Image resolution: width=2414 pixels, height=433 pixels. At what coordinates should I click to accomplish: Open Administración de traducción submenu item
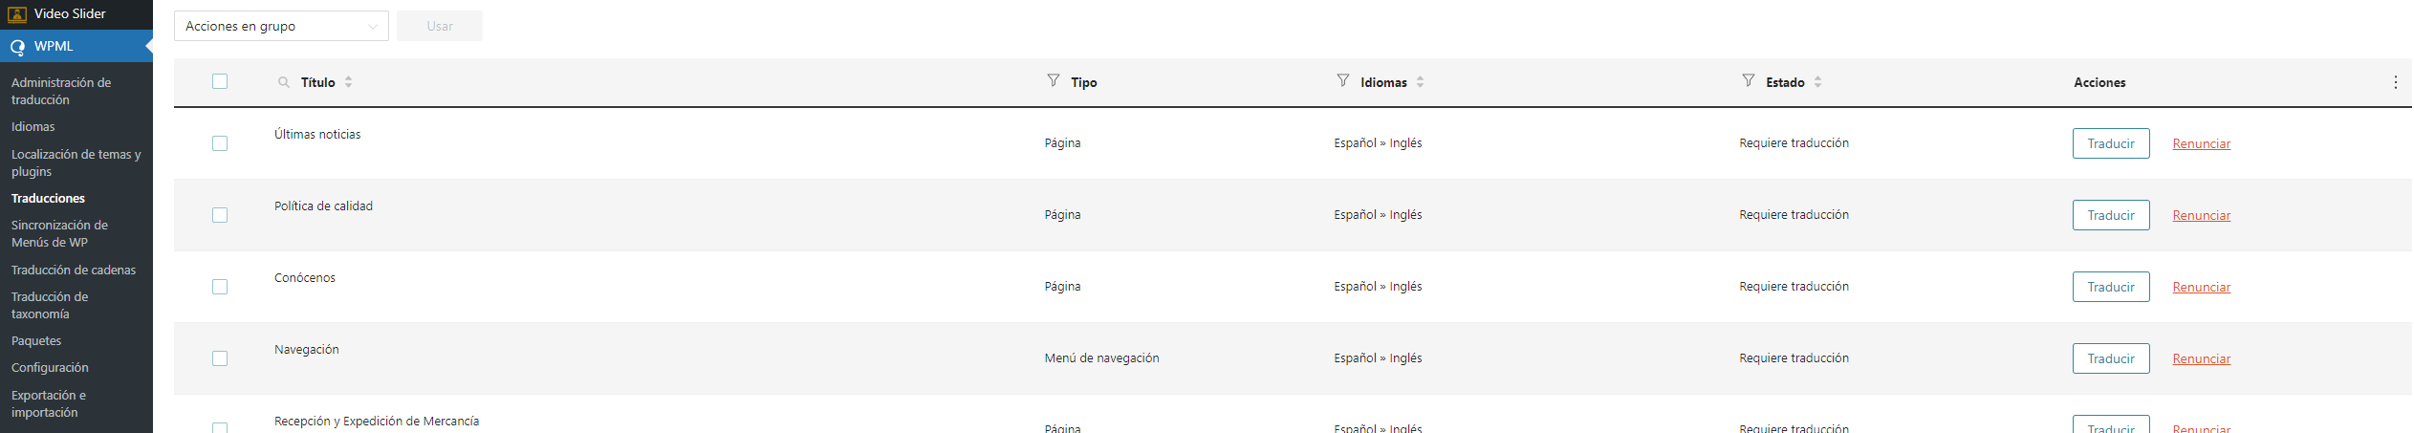point(61,91)
